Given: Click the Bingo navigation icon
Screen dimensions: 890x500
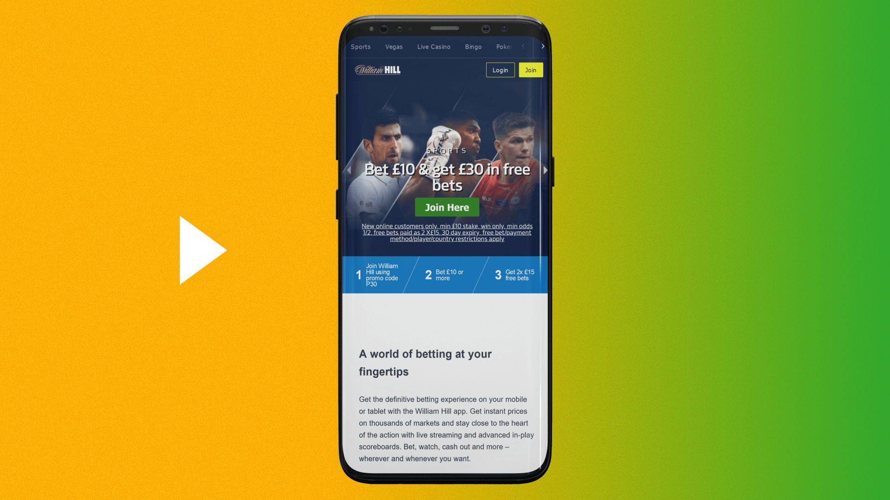Looking at the screenshot, I should pos(473,46).
